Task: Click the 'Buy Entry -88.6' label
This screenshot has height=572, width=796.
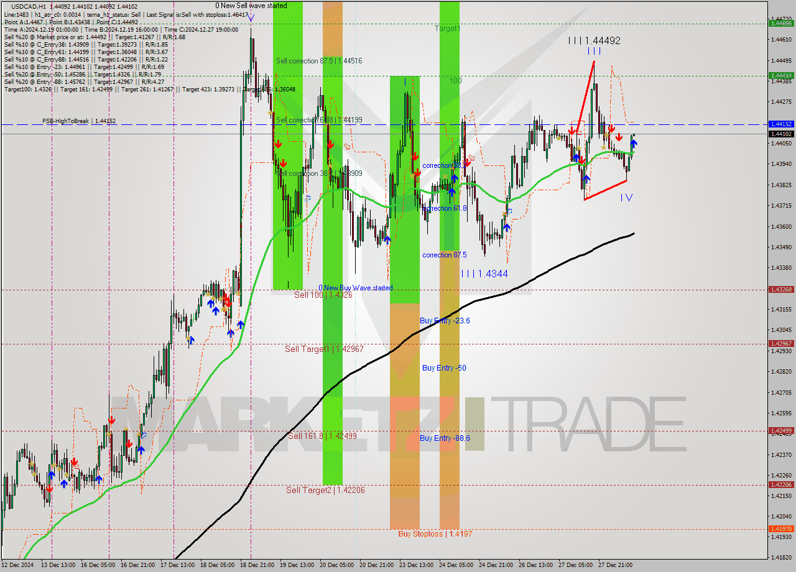Action: 445,438
